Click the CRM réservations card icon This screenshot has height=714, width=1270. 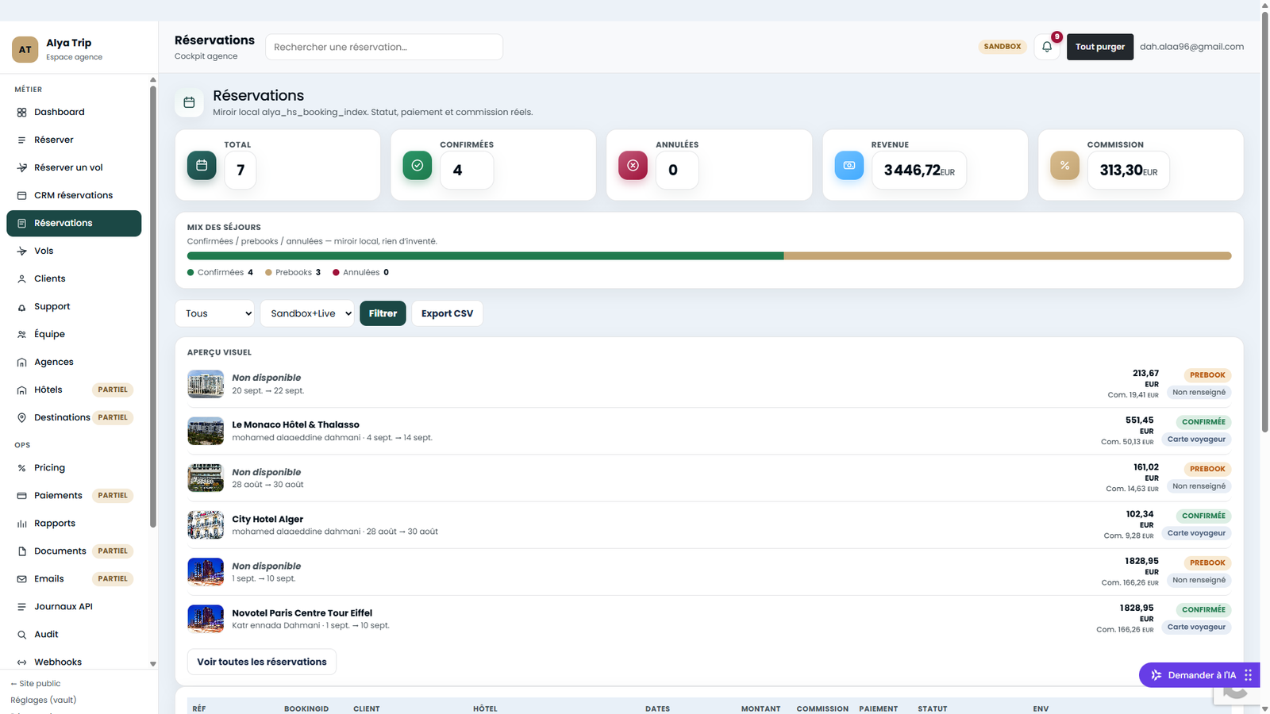point(21,195)
